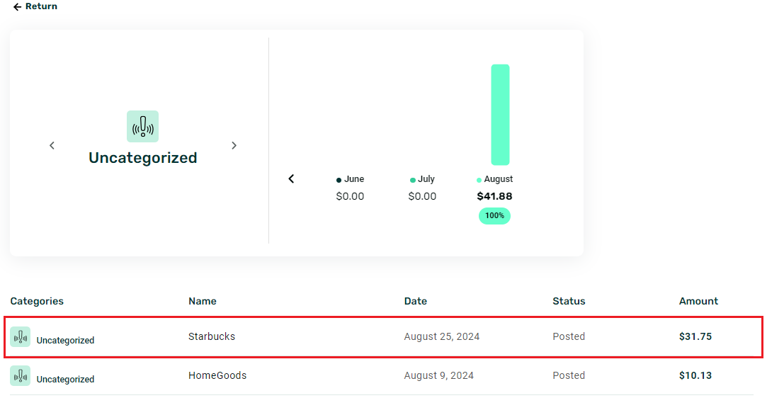Select the August month label
Screen dimensions: 767x398
click(498, 179)
